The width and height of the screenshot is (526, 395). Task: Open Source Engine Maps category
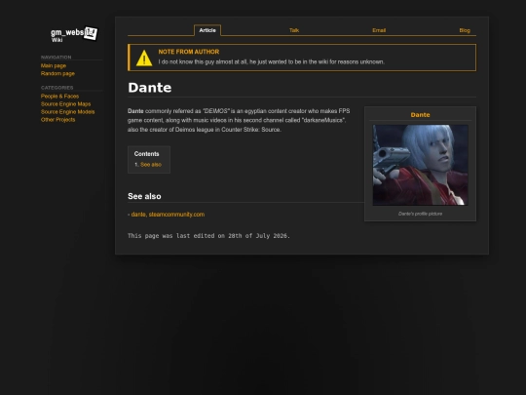pyautogui.click(x=66, y=103)
